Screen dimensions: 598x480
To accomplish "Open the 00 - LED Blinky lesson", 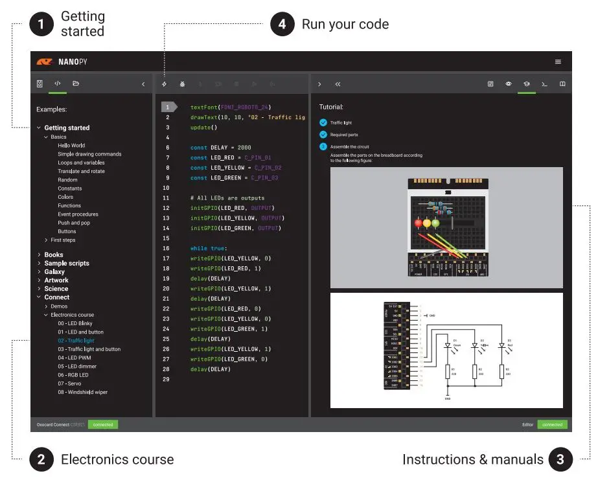I will [75, 323].
